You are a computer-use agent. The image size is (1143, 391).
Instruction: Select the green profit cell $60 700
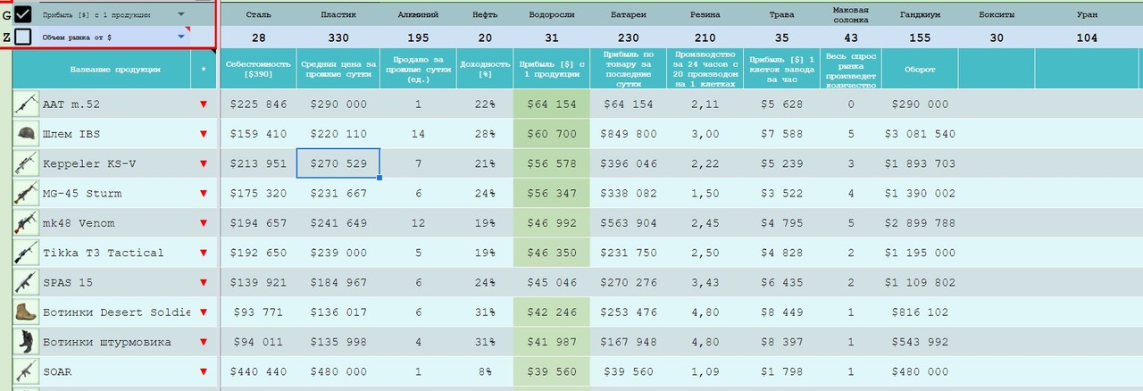coord(552,134)
